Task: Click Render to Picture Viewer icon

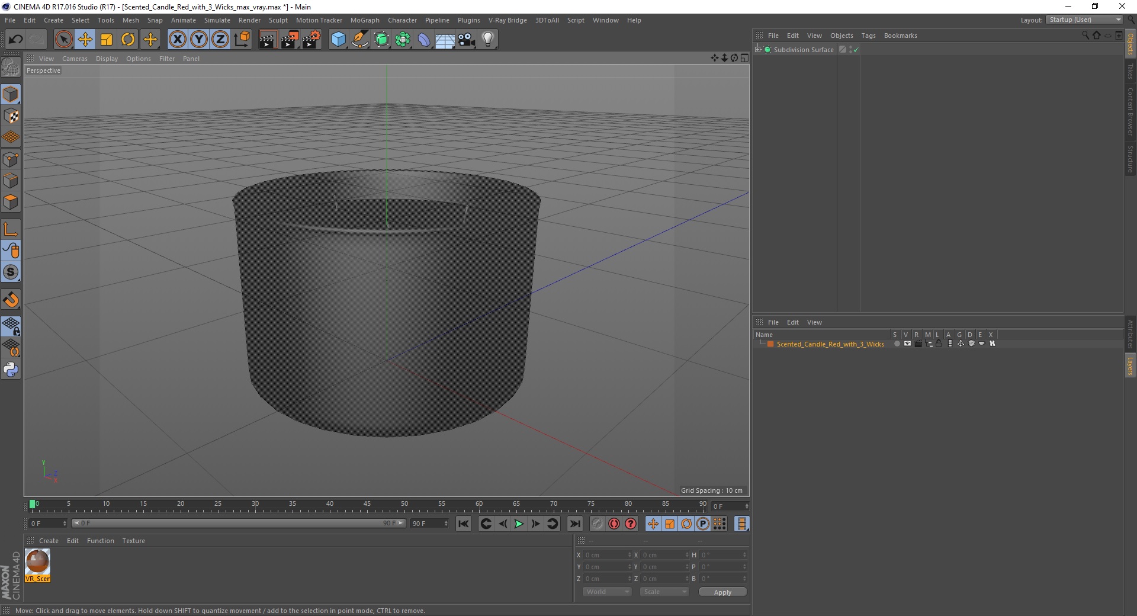Action: 290,40
